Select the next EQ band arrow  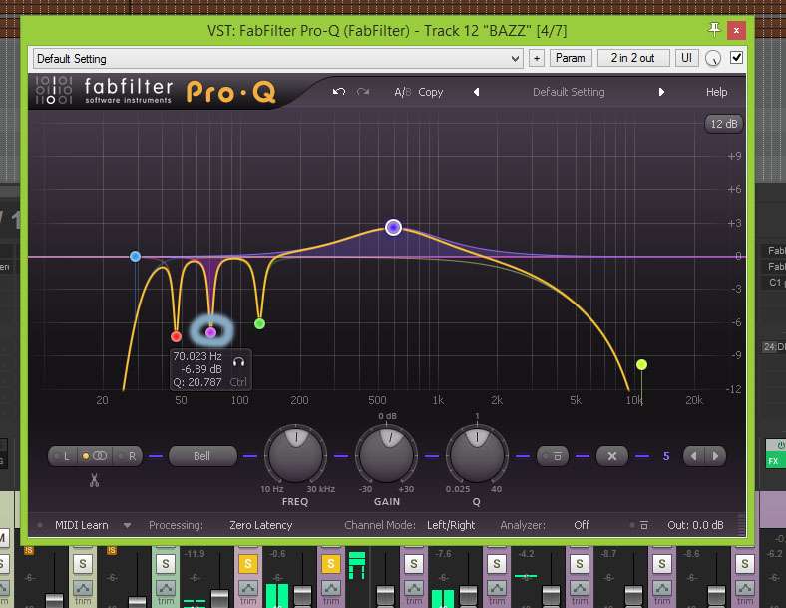[715, 456]
